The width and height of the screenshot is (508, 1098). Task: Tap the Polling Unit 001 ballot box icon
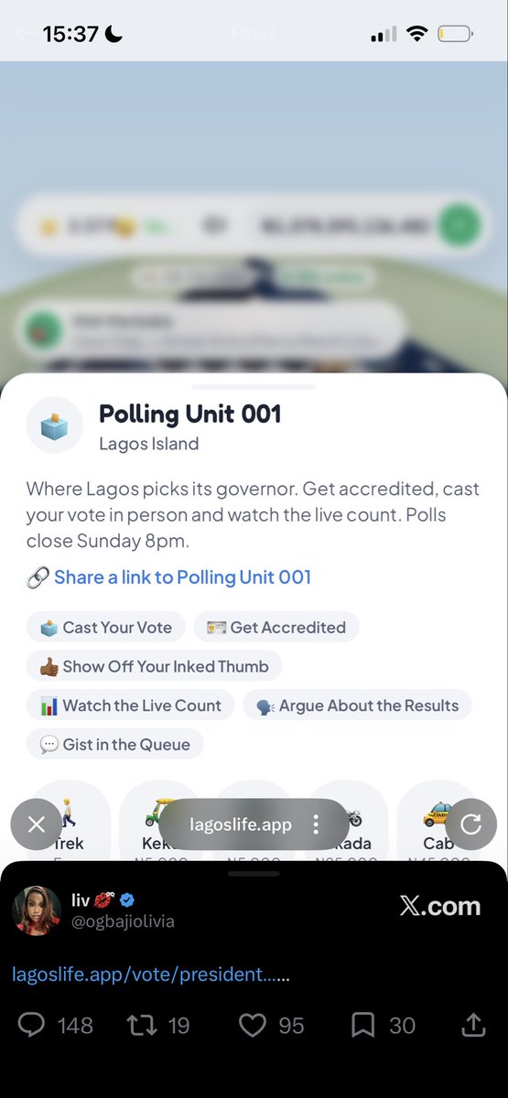tap(54, 425)
